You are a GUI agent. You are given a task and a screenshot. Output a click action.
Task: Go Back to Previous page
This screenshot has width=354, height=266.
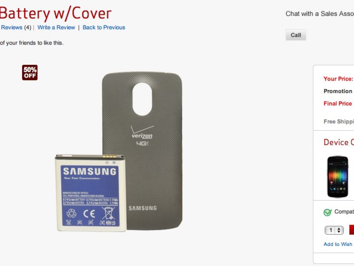tap(104, 27)
